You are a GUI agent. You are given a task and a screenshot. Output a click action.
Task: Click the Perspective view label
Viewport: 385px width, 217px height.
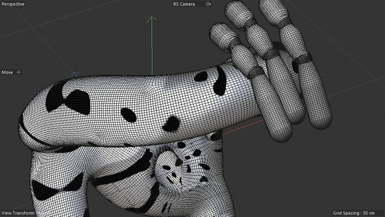pos(13,4)
